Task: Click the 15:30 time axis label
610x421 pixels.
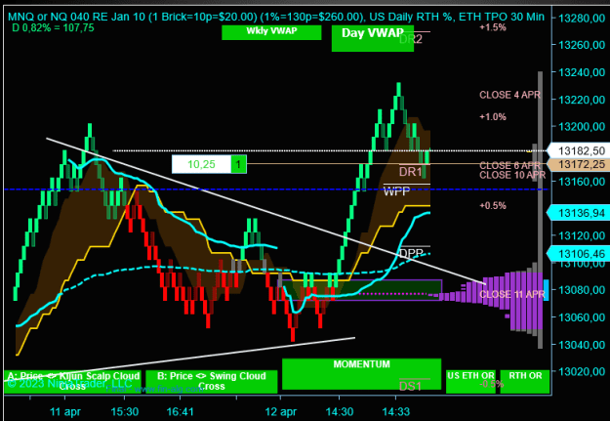Action: point(125,411)
